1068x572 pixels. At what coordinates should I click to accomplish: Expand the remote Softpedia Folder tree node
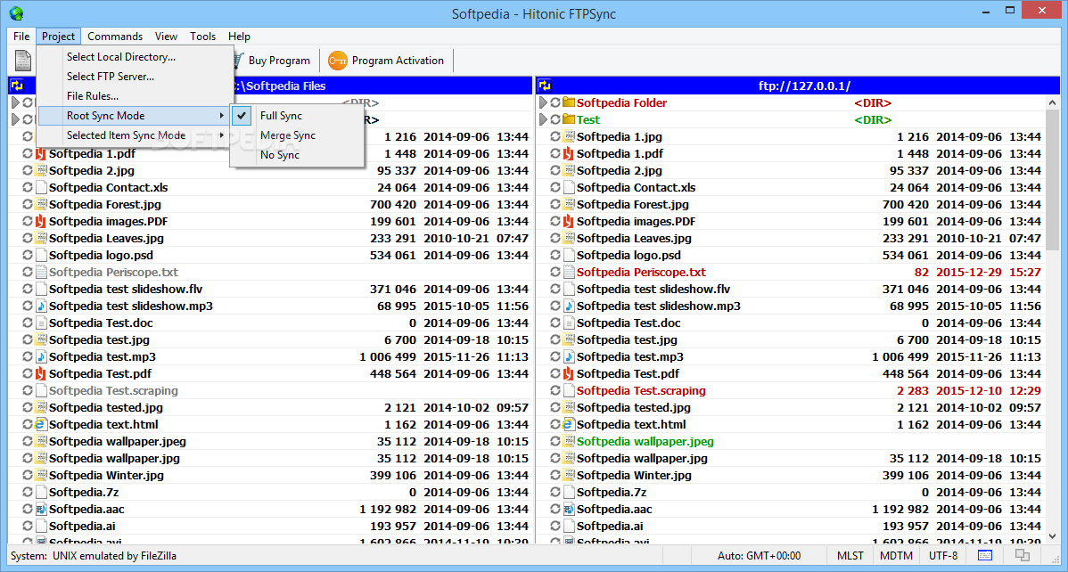pyautogui.click(x=544, y=102)
